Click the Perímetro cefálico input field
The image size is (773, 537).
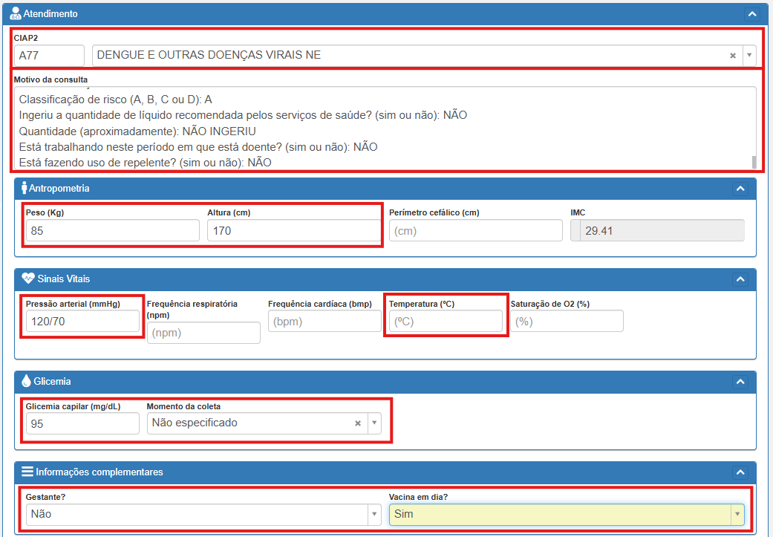pyautogui.click(x=475, y=231)
